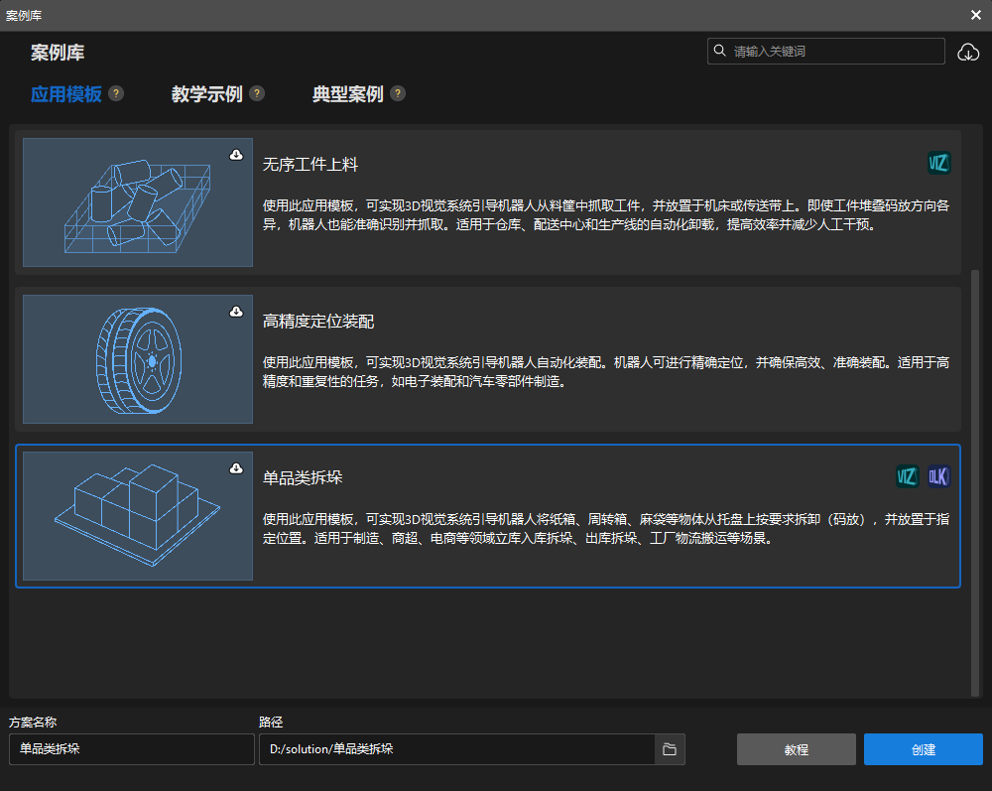Image resolution: width=992 pixels, height=791 pixels.
Task: Click the cloud download icon beside the search bar
Action: [968, 52]
